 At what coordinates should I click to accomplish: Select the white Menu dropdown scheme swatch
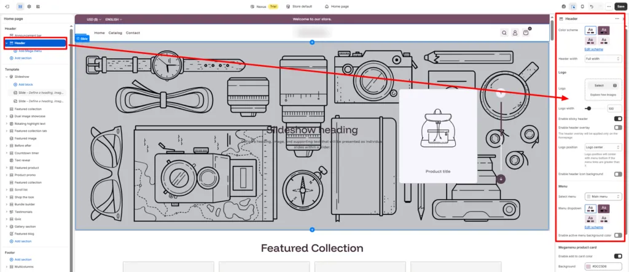point(590,208)
